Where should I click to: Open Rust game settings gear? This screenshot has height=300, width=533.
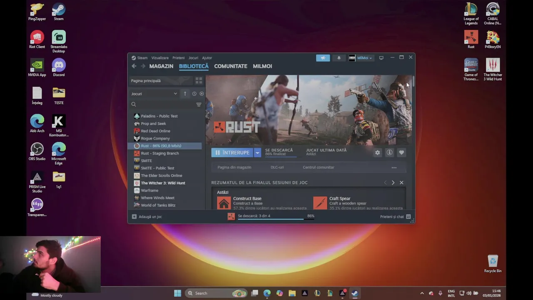[377, 152]
